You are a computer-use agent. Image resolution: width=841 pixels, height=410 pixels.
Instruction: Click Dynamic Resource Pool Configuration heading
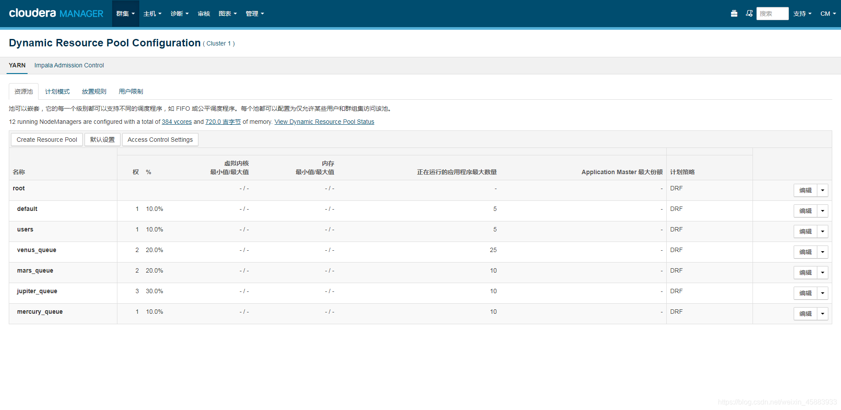105,43
